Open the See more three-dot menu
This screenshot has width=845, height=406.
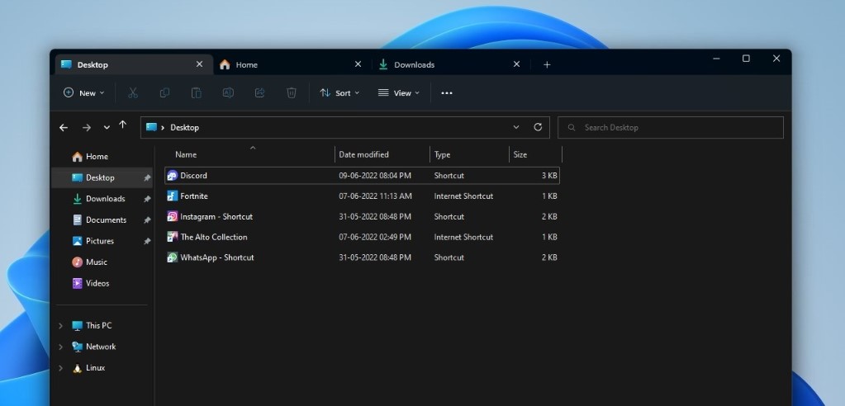click(x=447, y=93)
